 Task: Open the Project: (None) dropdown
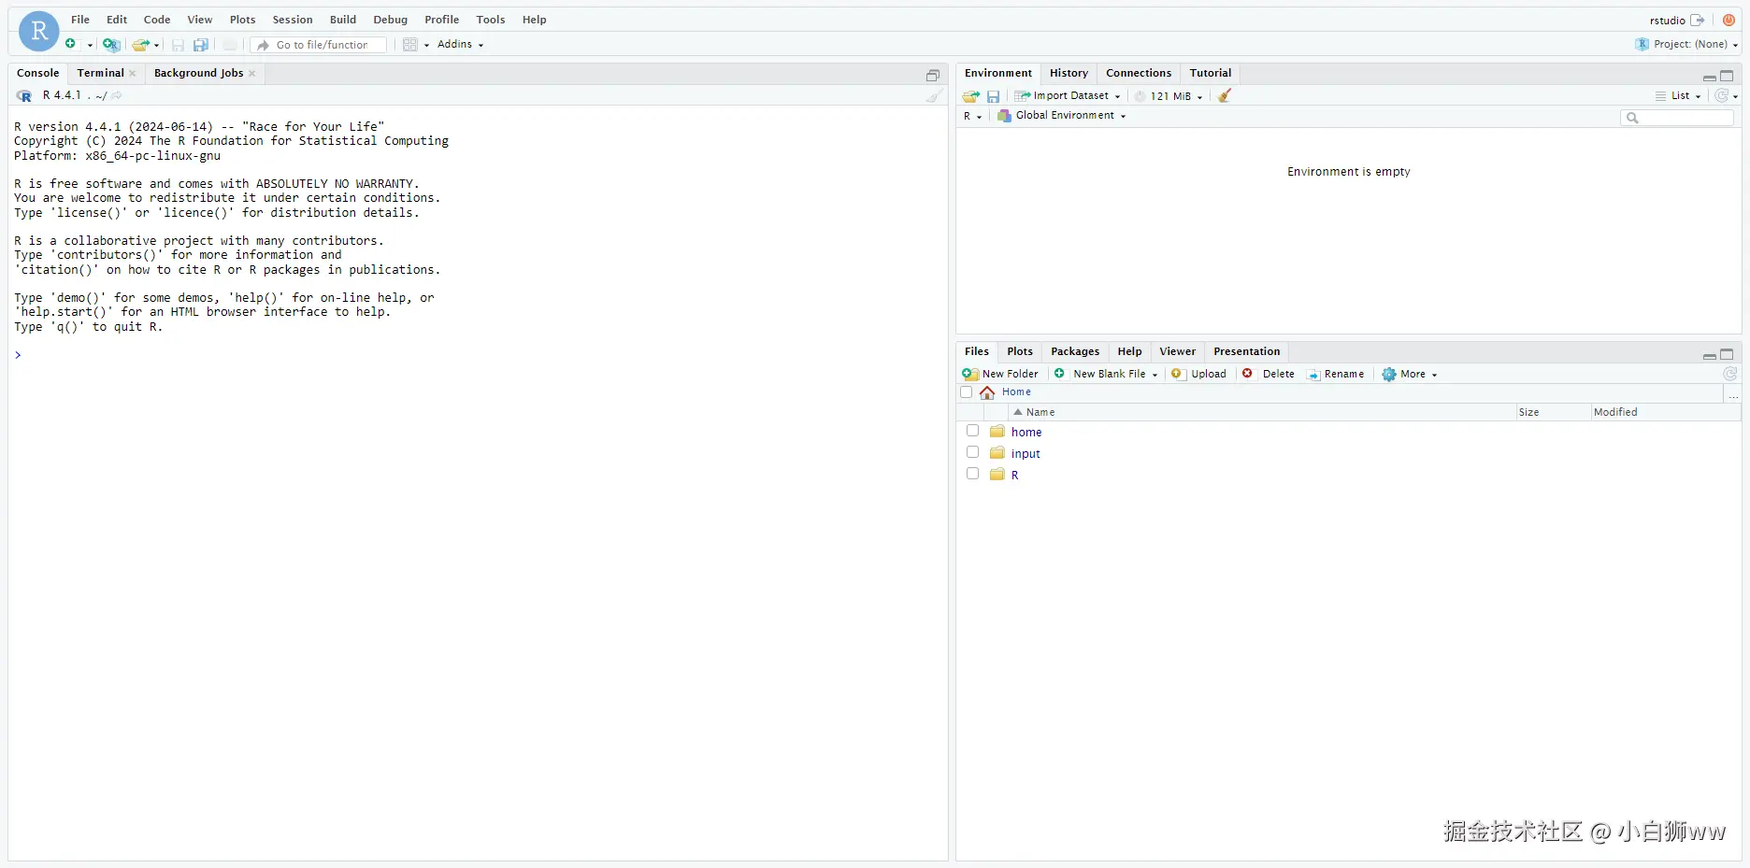tap(1687, 44)
